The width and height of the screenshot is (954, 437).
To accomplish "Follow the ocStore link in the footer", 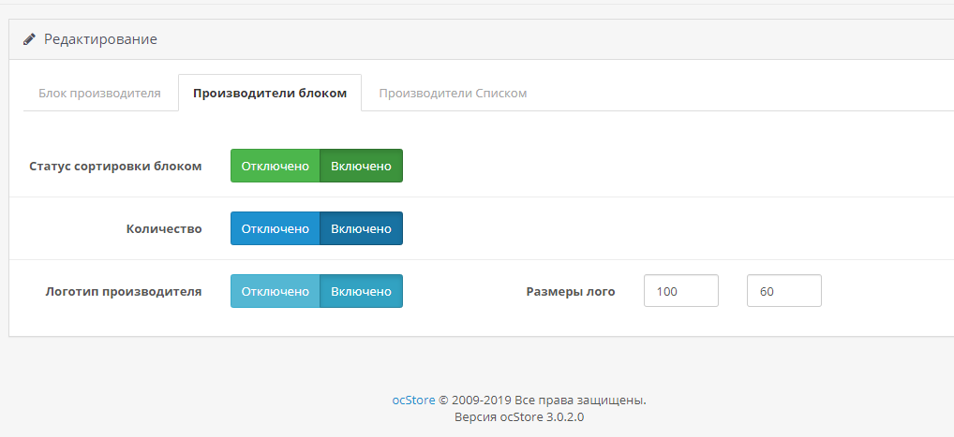I will click(413, 400).
